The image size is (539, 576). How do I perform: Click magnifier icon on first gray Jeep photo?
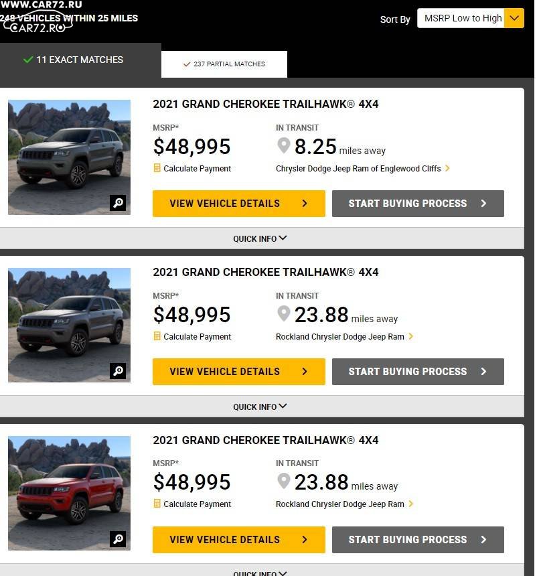tap(118, 203)
